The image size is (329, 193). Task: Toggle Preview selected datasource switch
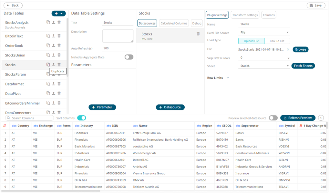point(273,118)
